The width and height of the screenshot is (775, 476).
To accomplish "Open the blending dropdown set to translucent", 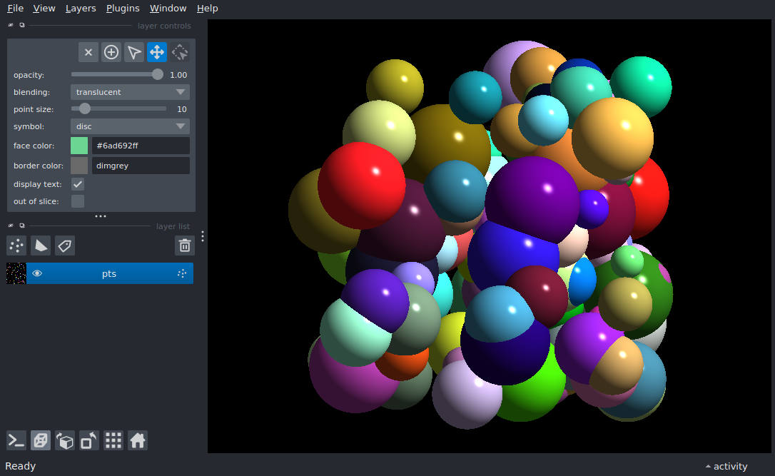I will click(x=130, y=92).
